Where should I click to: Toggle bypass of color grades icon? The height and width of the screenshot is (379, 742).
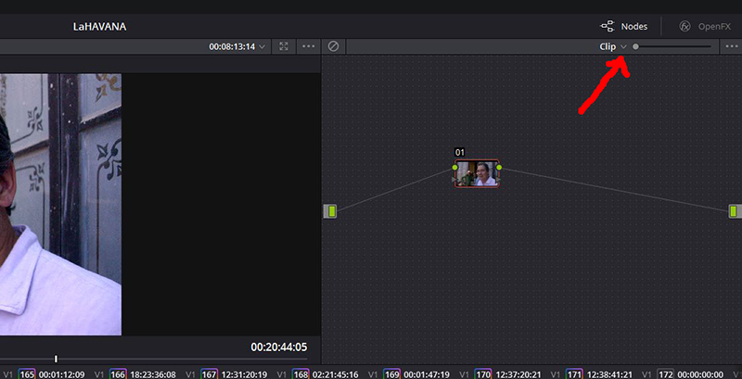[x=333, y=46]
